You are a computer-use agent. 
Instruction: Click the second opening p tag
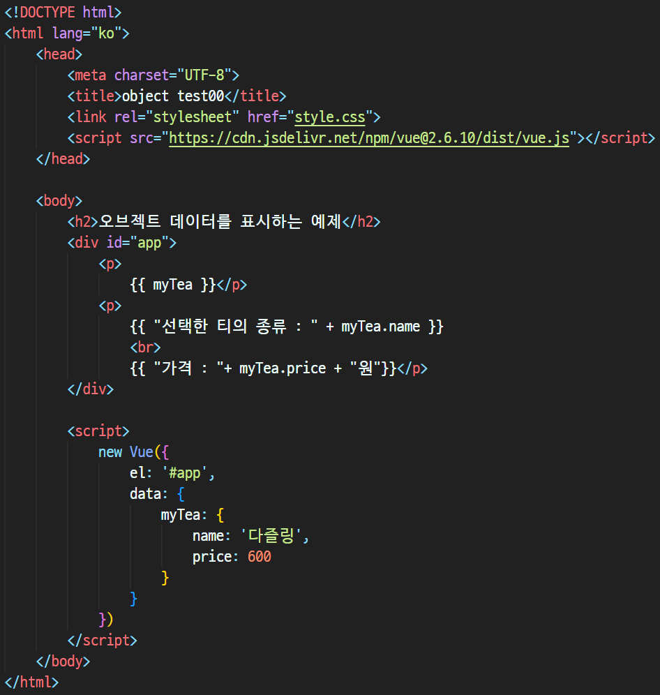[110, 306]
